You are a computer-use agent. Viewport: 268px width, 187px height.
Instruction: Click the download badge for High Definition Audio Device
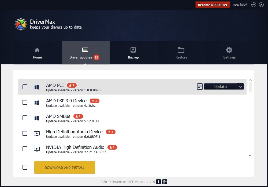pos(111,132)
